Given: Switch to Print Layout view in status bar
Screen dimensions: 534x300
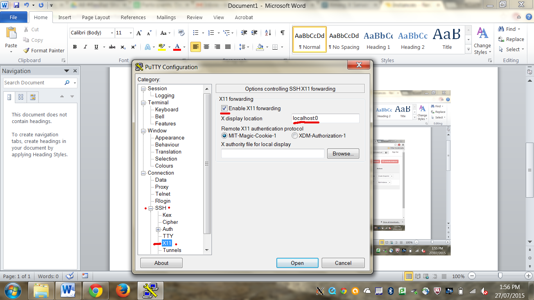Looking at the screenshot, I should pyautogui.click(x=409, y=276).
